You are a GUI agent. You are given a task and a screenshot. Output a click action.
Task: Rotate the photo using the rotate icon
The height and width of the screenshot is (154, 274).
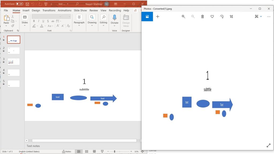(x=222, y=17)
